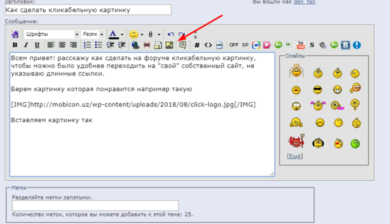Toggle underline formatting
The image size is (390, 224).
pyautogui.click(x=37, y=45)
